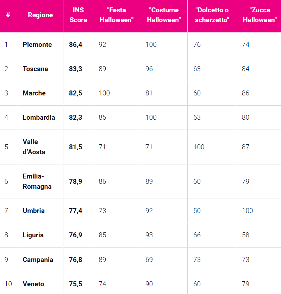Click Piemonte's INS score 86,4

[x=76, y=45]
